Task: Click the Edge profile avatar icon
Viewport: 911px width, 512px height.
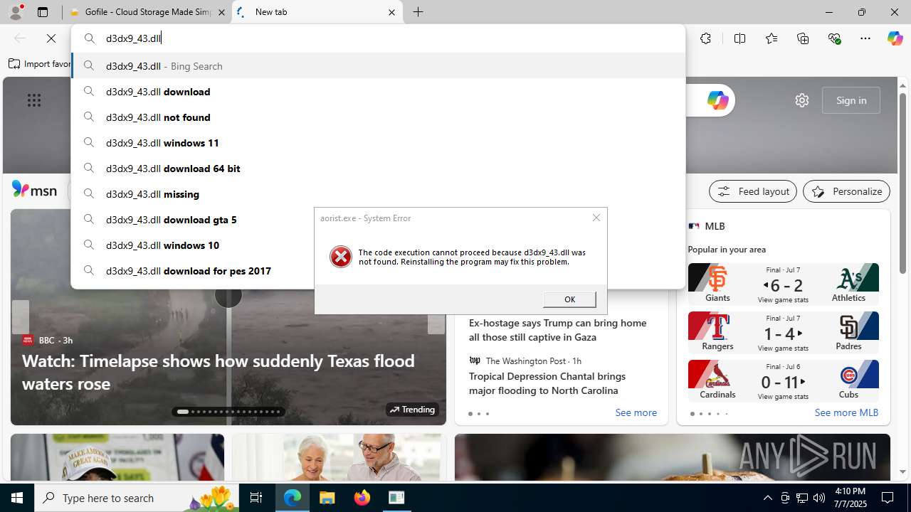Action: [16, 12]
